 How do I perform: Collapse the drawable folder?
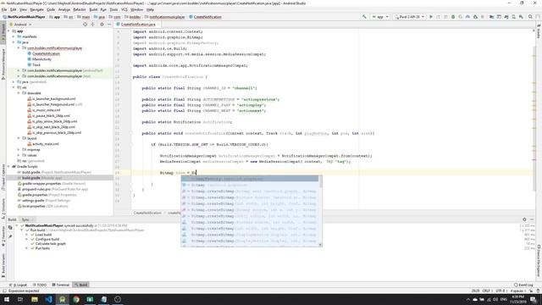19,93
